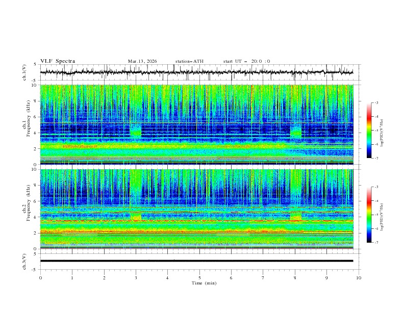
Task: Click time axis tick label "5" at bottom
Action: pos(199,278)
